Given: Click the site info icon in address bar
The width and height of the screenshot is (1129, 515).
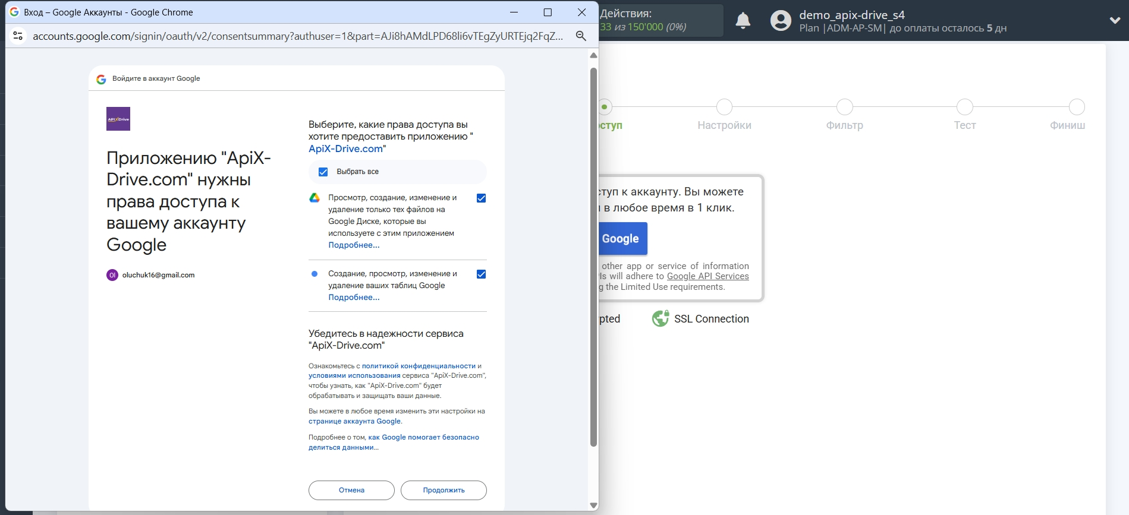Looking at the screenshot, I should [x=18, y=36].
